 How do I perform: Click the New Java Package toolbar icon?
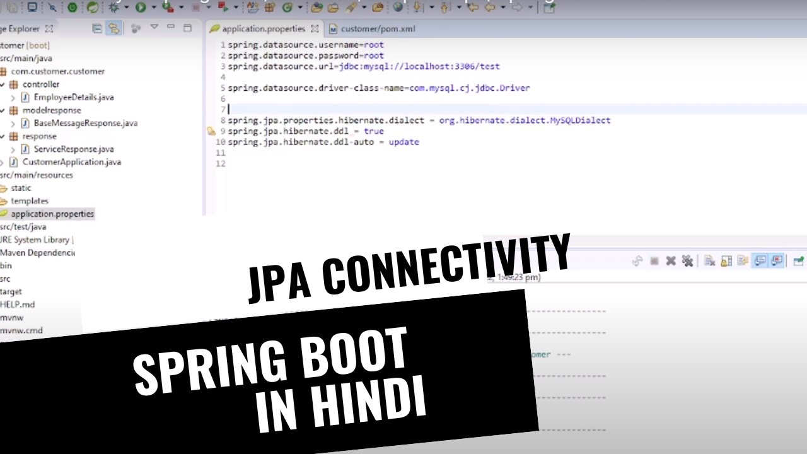[x=269, y=8]
